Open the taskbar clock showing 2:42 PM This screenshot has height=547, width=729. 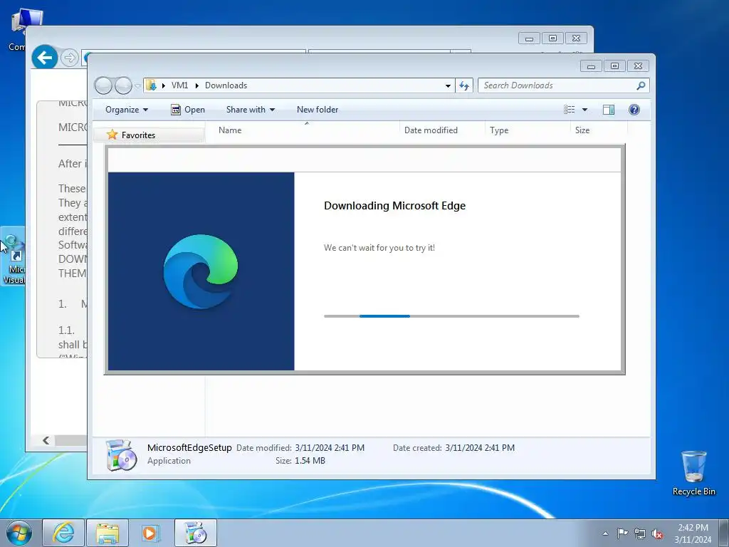tap(693, 533)
